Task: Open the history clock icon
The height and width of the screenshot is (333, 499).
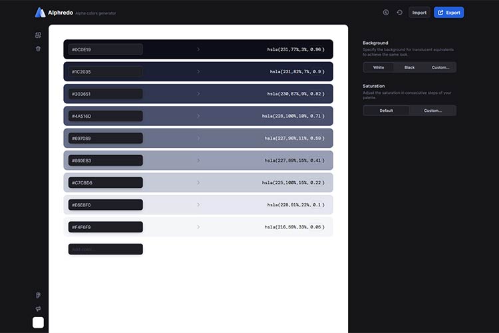Action: [x=386, y=12]
